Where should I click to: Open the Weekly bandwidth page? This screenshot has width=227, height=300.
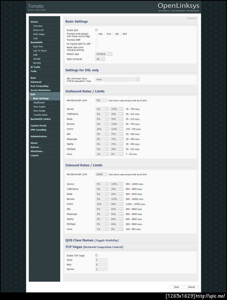[37, 59]
